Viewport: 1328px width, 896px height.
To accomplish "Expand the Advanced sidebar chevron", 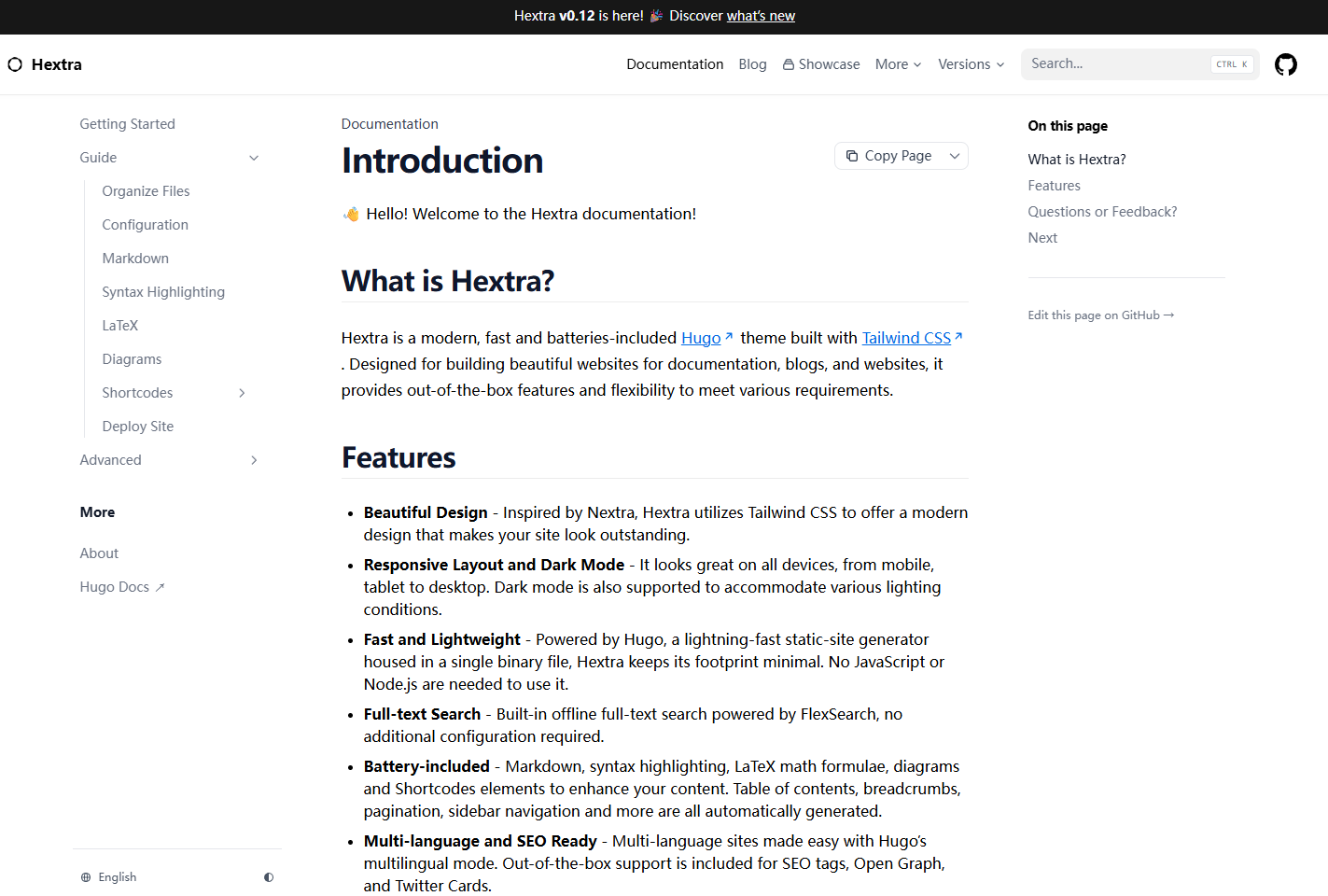I will (x=254, y=460).
